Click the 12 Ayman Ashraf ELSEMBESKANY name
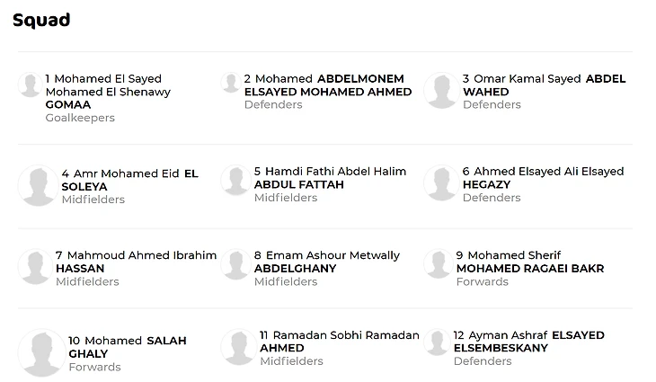This screenshot has width=656, height=382. tap(528, 342)
